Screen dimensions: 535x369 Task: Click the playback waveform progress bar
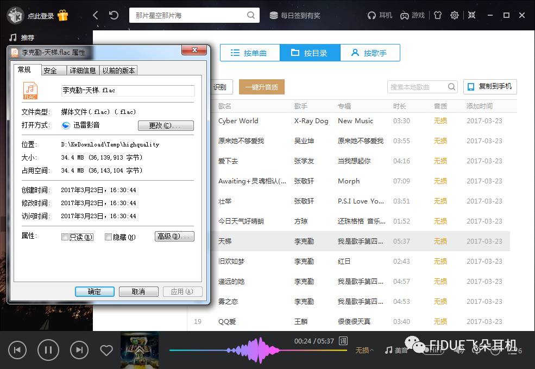pos(258,350)
